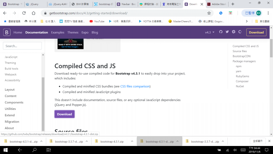This screenshot has width=273, height=154.
Task: Reload the page with the refresh icon
Action: tap(24, 13)
